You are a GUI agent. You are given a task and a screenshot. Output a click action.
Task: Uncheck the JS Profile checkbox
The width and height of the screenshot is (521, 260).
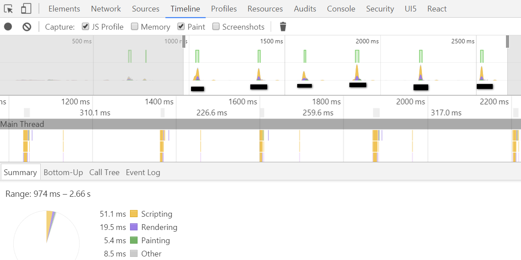click(85, 26)
